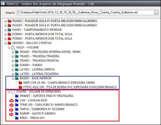Click the volume box icon of VOL01
The image size is (161, 125).
(13, 47)
